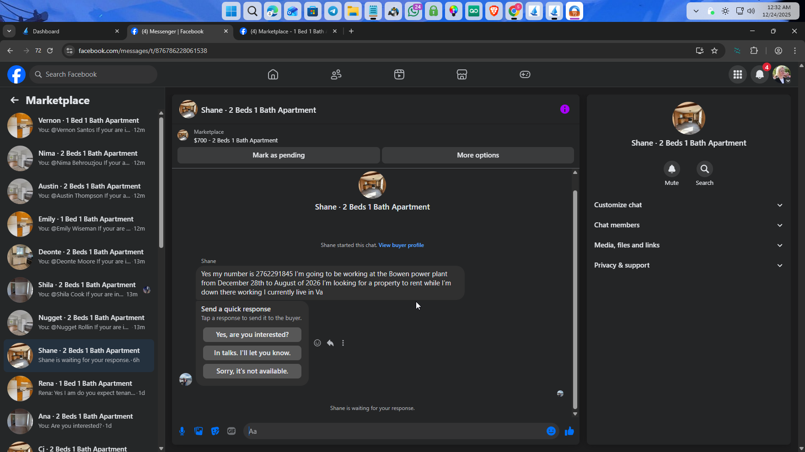Open browser Extensions puzzle icon

pos(754,51)
